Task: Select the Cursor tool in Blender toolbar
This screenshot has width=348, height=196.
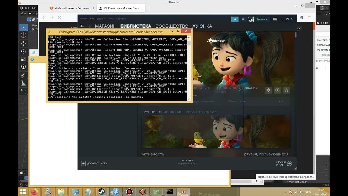Action: [23, 35]
